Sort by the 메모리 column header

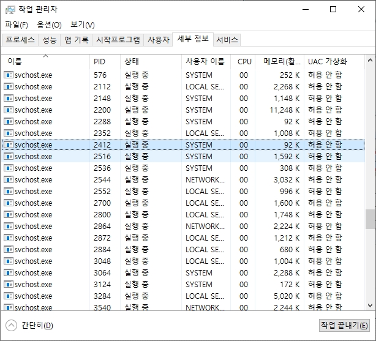click(x=280, y=62)
